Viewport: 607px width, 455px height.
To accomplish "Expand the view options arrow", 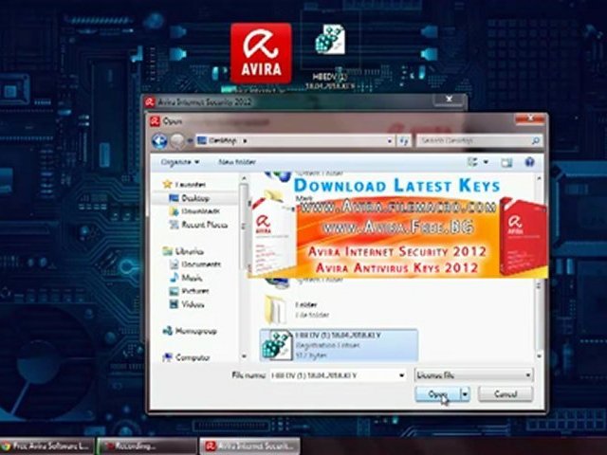I will click(x=486, y=162).
